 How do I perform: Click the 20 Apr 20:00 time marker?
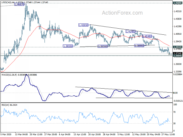[95, 134]
